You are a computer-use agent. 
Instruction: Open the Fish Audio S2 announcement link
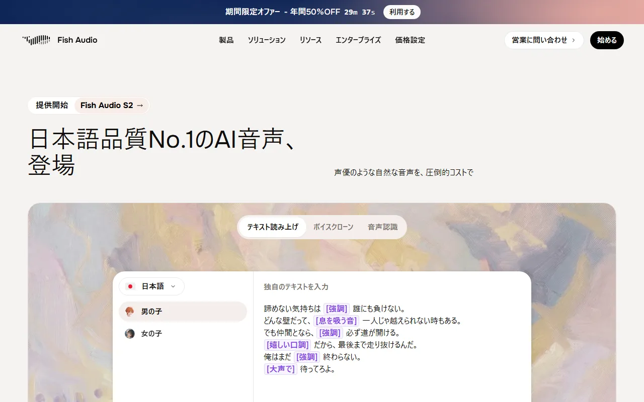tap(112, 106)
